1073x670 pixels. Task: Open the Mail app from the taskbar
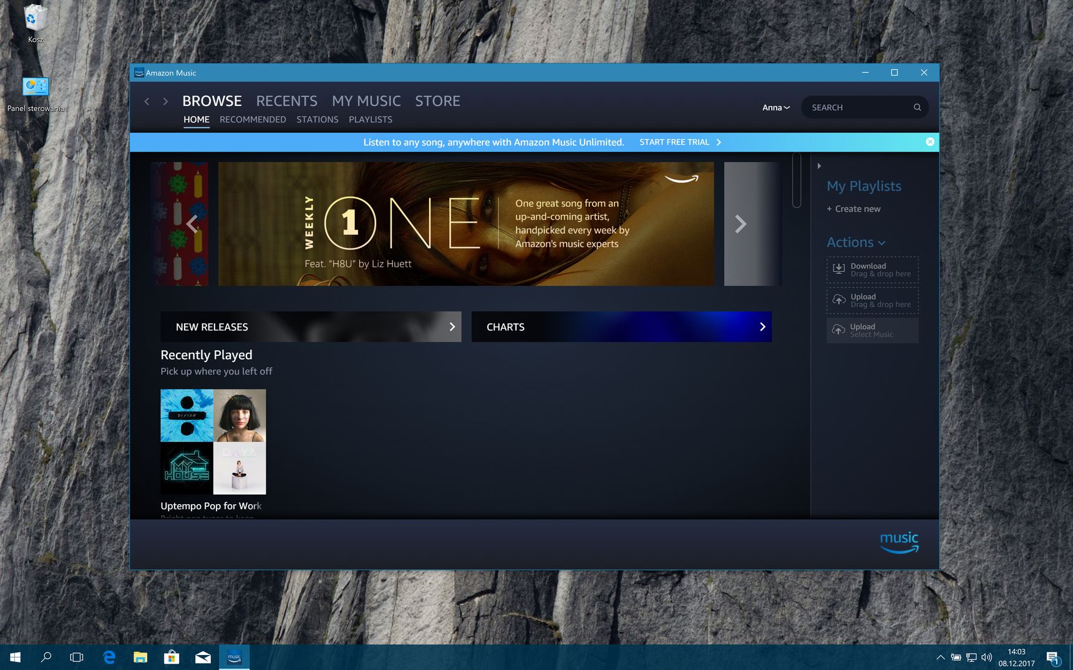[203, 657]
